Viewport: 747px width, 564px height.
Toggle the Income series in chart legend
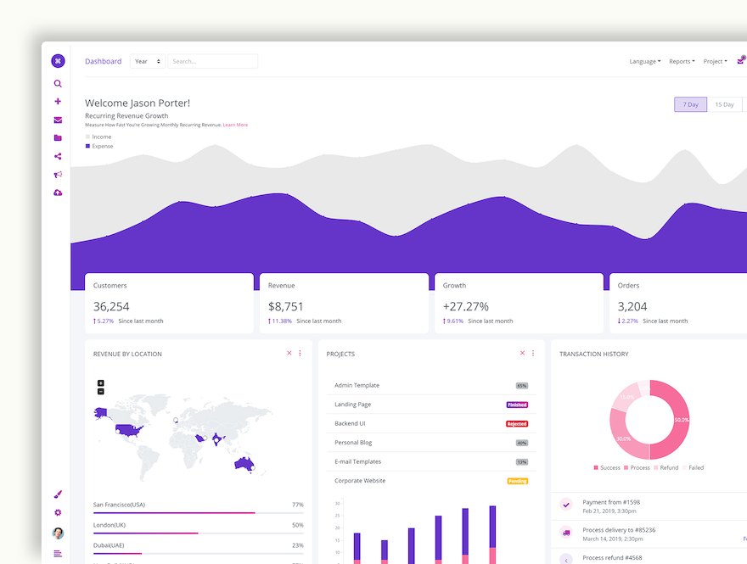98,137
